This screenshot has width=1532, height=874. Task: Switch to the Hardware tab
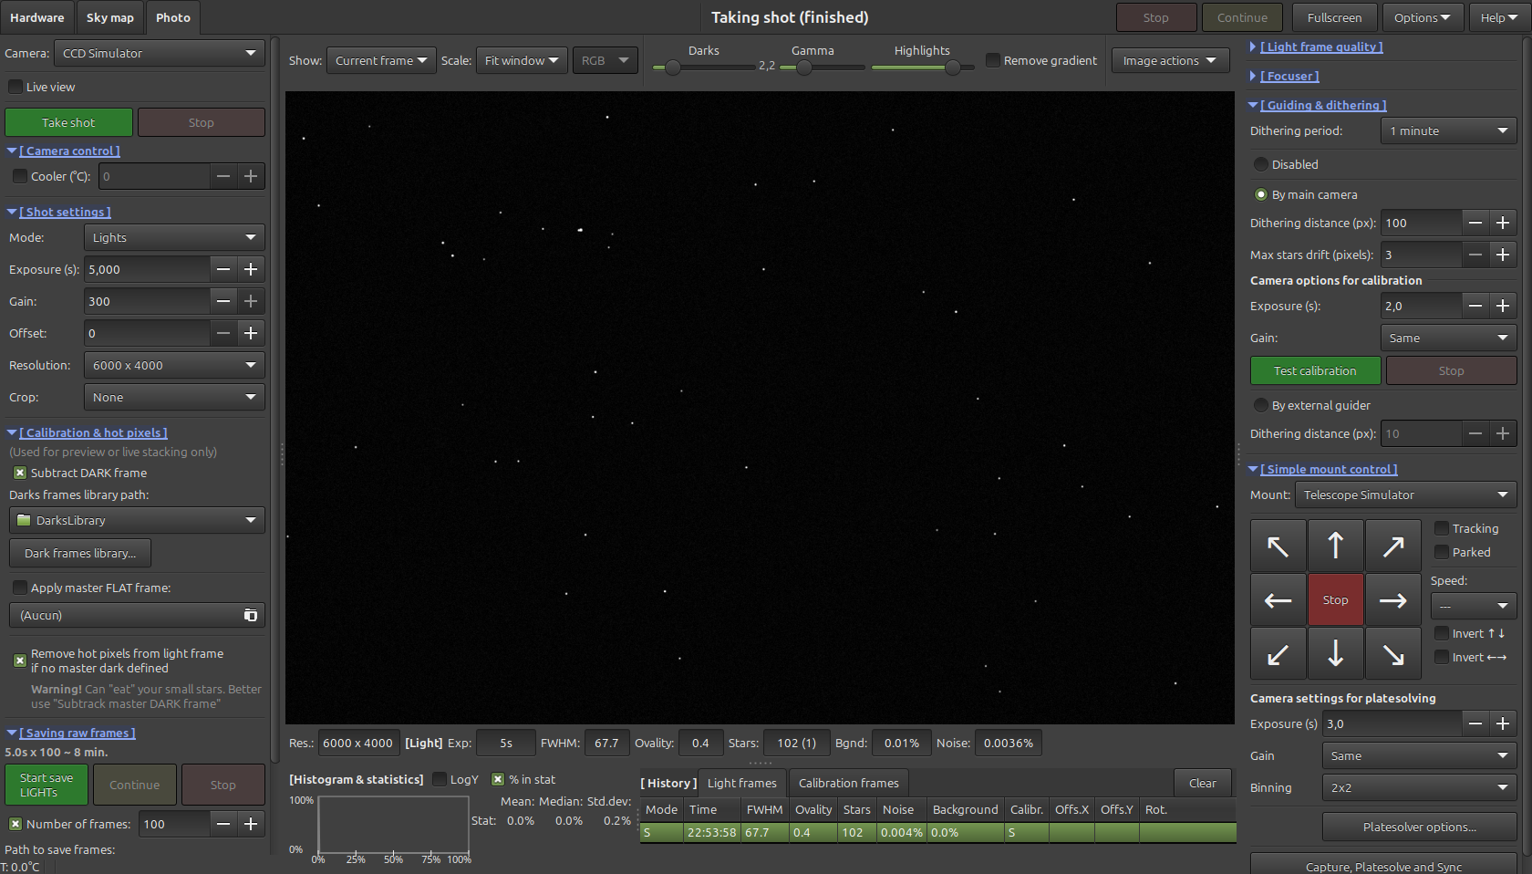coord(37,17)
